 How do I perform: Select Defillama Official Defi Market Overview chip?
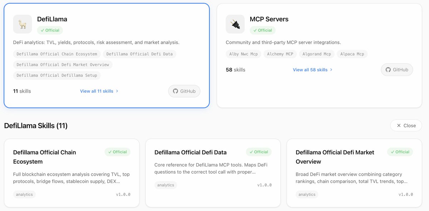63,65
